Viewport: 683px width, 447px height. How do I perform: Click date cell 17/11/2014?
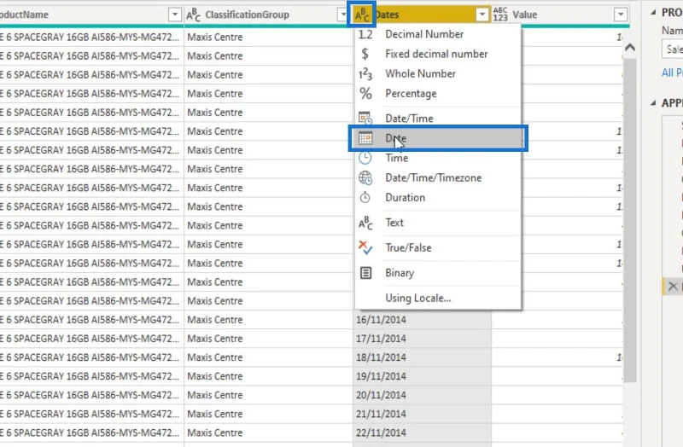422,338
